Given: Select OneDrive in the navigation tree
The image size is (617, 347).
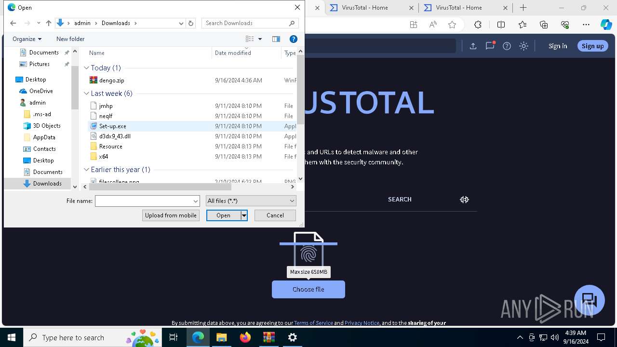Looking at the screenshot, I should pos(41,91).
